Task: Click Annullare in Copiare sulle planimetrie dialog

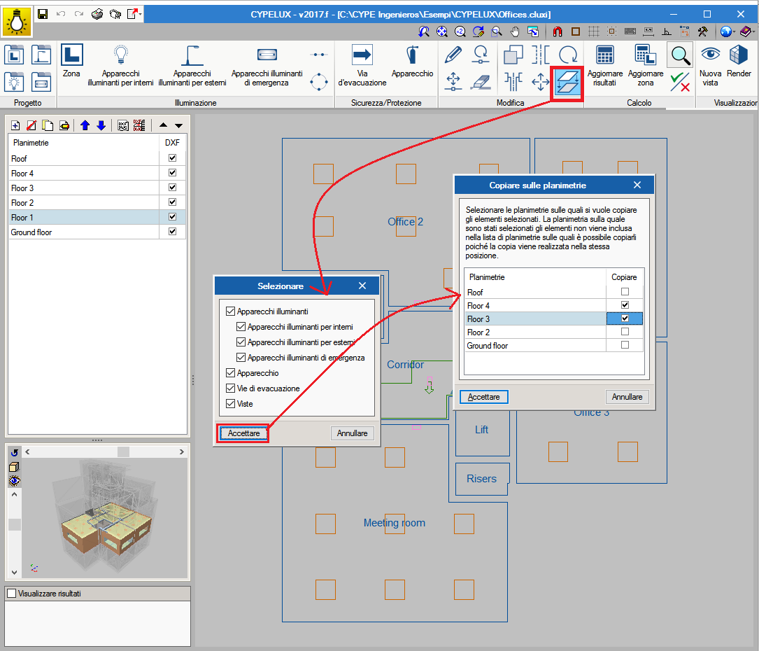Action: [x=627, y=397]
